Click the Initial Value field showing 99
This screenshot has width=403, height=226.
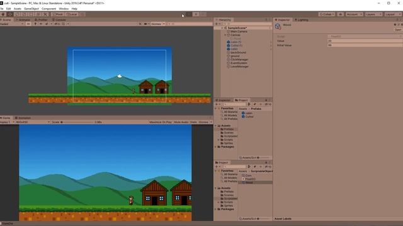(365, 45)
